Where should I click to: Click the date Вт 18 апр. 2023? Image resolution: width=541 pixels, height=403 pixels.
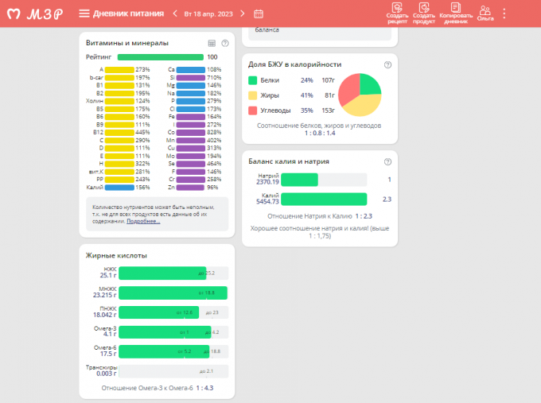tap(209, 14)
